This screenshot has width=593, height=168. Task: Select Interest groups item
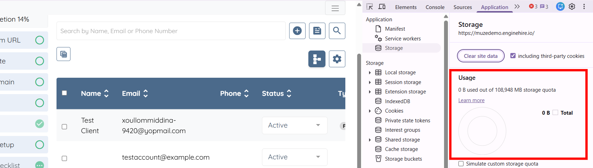coord(403,130)
